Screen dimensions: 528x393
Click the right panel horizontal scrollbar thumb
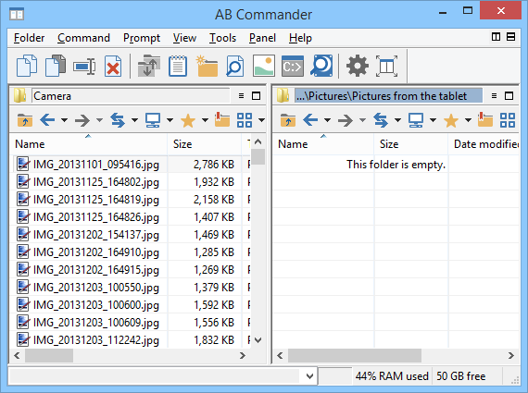tap(355, 355)
